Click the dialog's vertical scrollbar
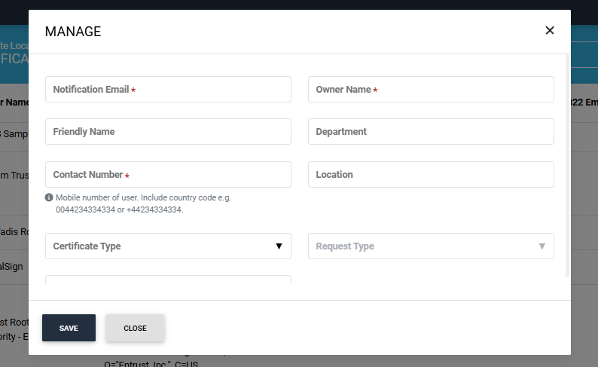Image resolution: width=598 pixels, height=367 pixels. click(567, 166)
